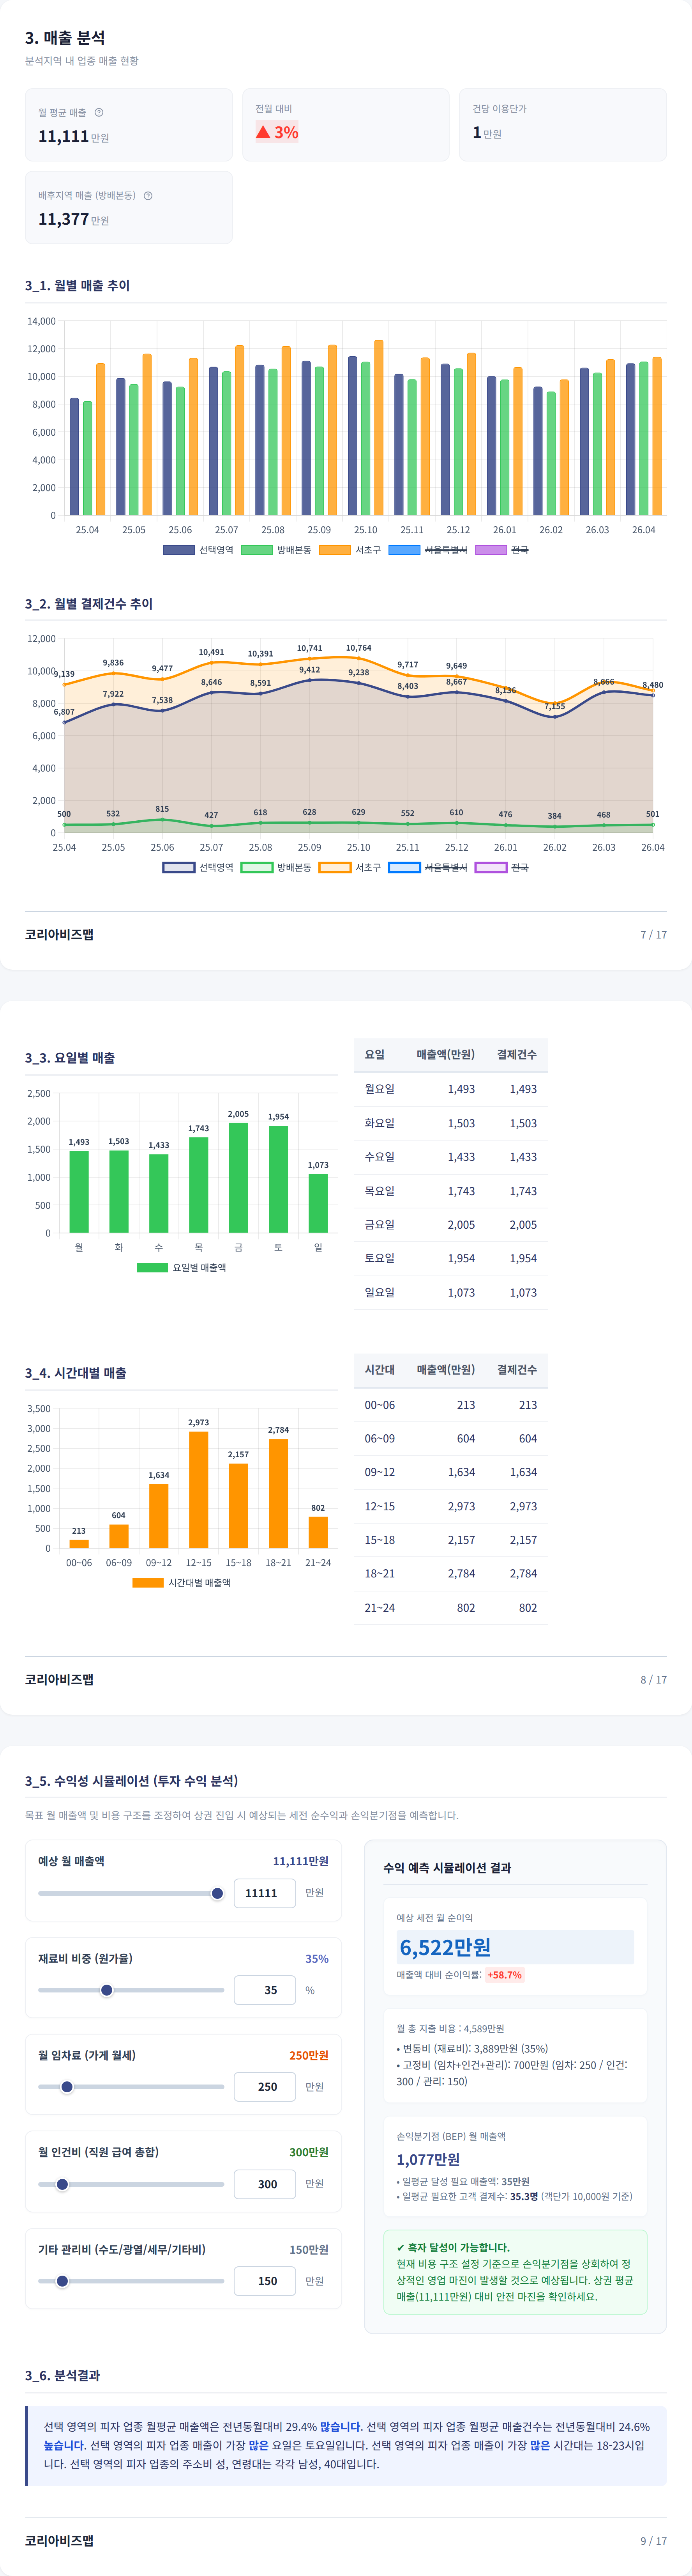692x2576 pixels.
Task: Click the 3_6. 분석결과 heading
Action: pos(62,2375)
